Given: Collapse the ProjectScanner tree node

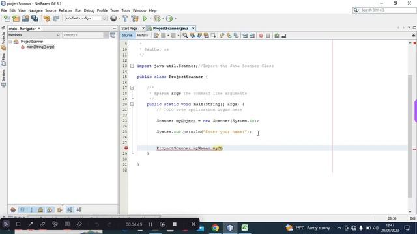Looking at the screenshot, I should point(10,42).
